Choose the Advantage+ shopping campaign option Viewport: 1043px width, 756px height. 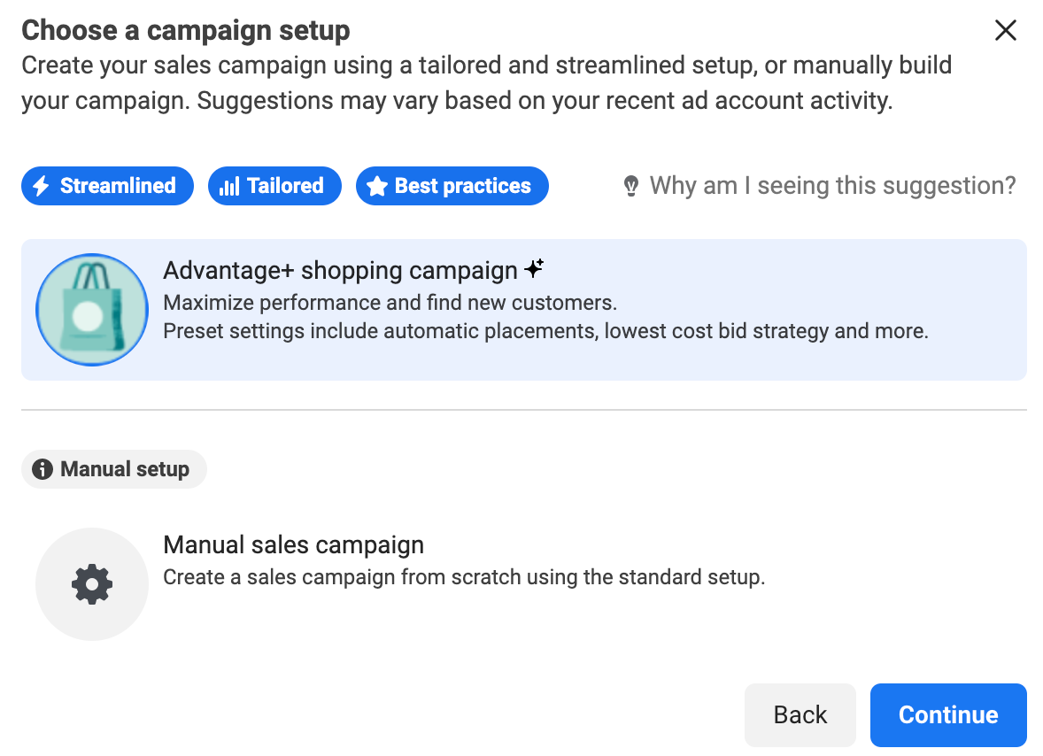(340, 271)
